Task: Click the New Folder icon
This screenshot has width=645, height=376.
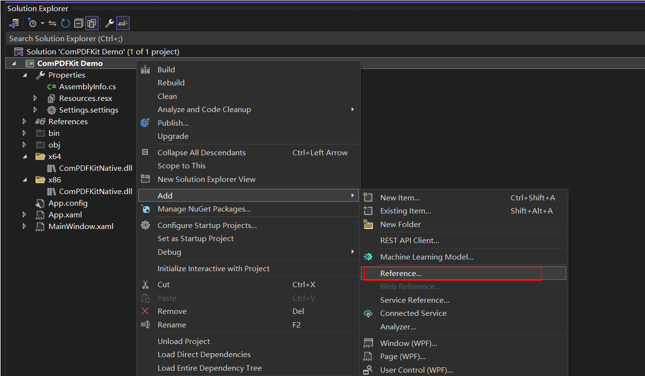Action: click(x=368, y=224)
